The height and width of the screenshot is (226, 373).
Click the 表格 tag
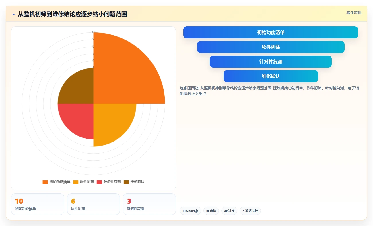pos(211,211)
